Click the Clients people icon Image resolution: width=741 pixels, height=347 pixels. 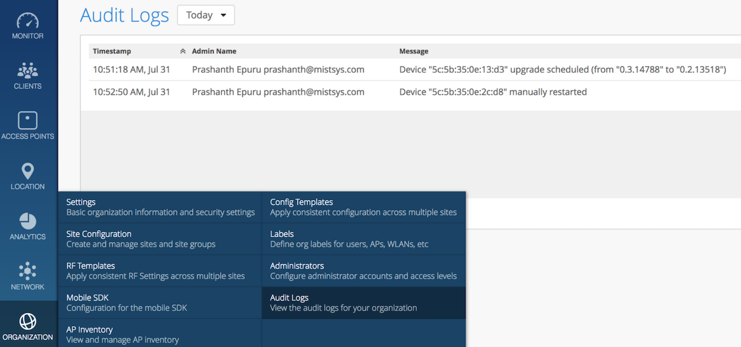click(28, 71)
